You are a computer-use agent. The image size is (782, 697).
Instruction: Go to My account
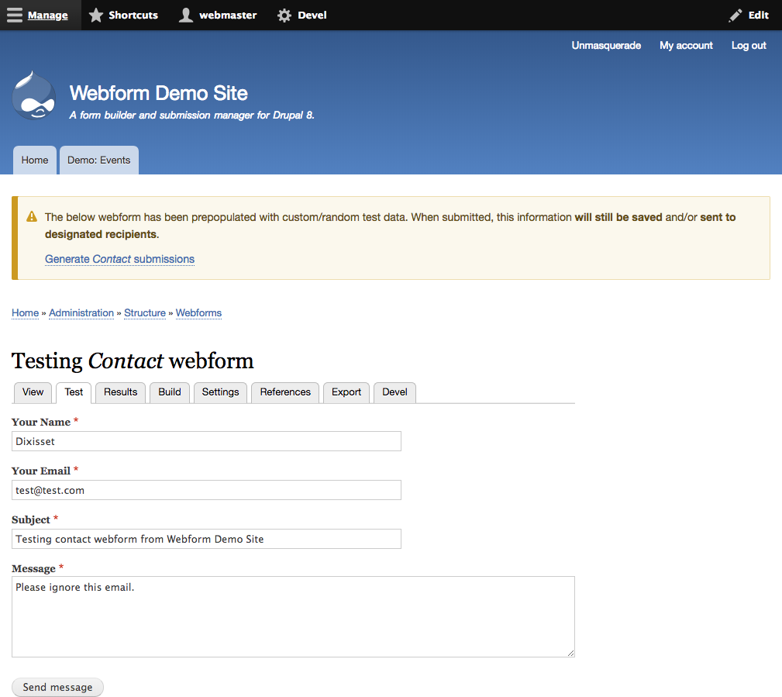click(x=686, y=46)
